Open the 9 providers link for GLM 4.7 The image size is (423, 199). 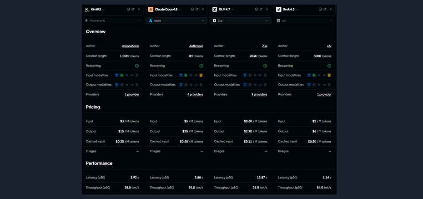pos(259,95)
